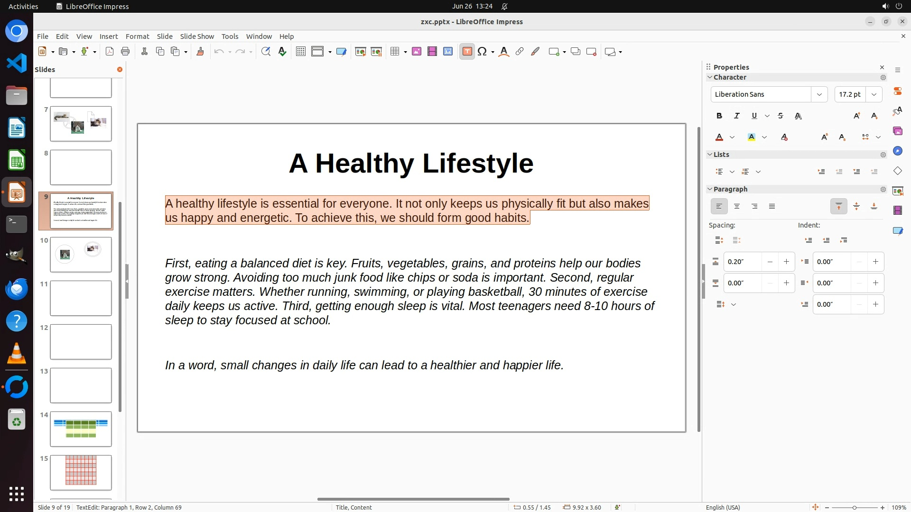The height and width of the screenshot is (512, 911).
Task: Insert a special character (Omega icon)
Action: pyautogui.click(x=482, y=52)
